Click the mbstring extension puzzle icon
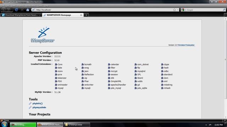 162,85
